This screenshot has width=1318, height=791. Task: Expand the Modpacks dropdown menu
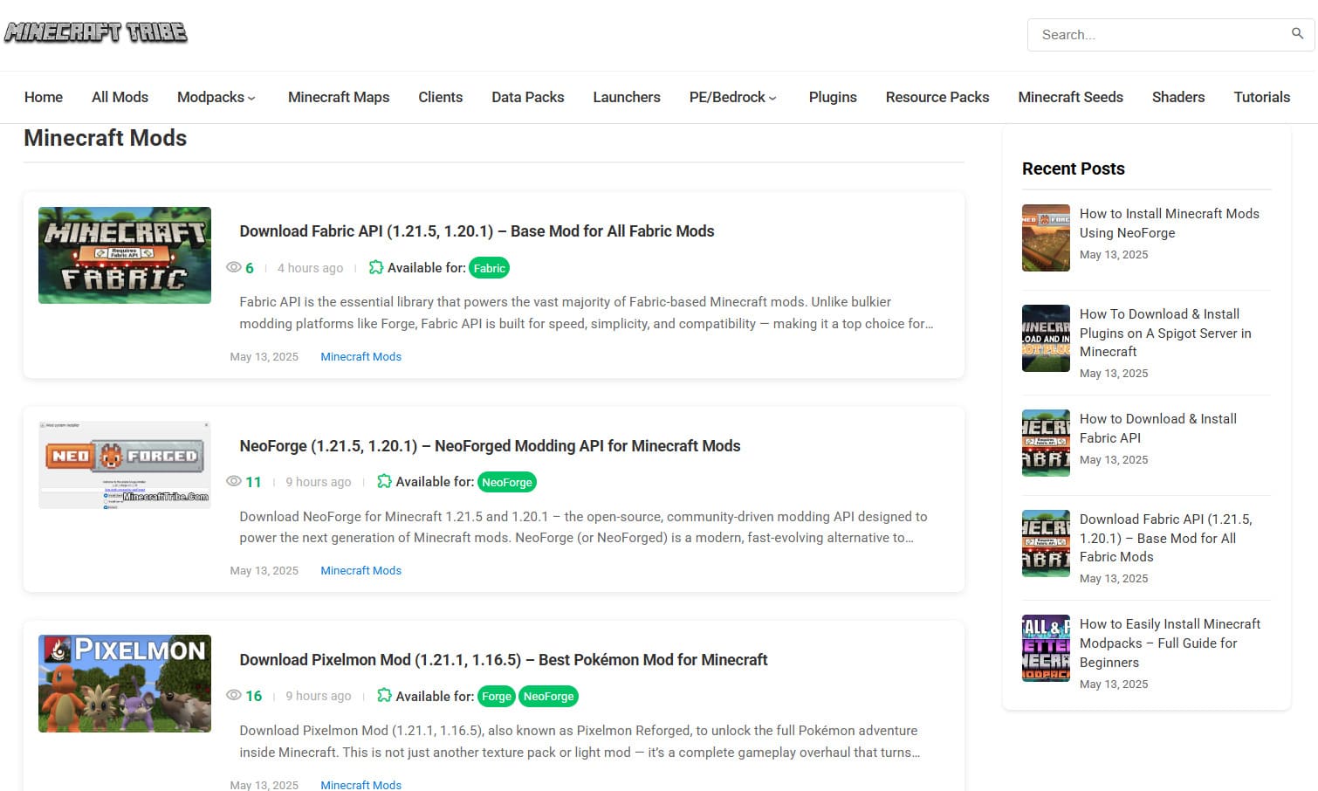click(216, 97)
